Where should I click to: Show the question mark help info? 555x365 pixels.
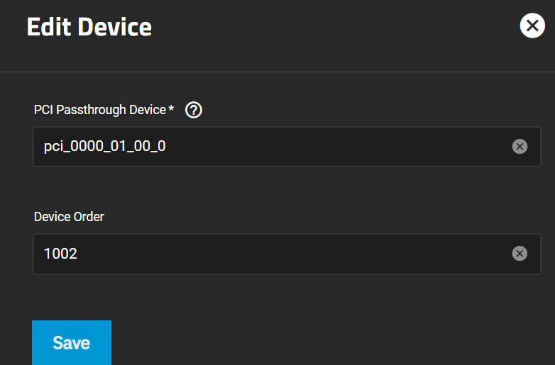tap(194, 110)
